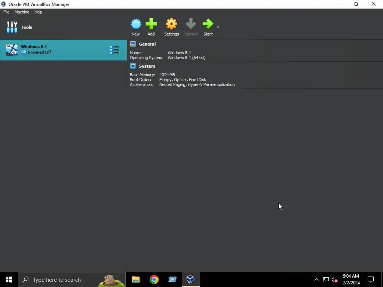Click the Tools wrench icon
Screen dimensions: 383x287
(x=12, y=27)
